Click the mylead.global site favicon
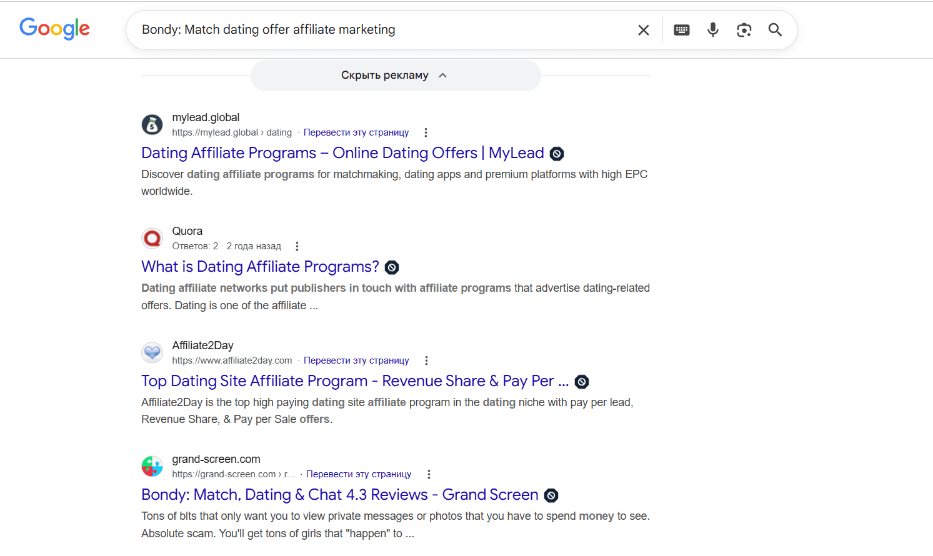 pos(152,124)
